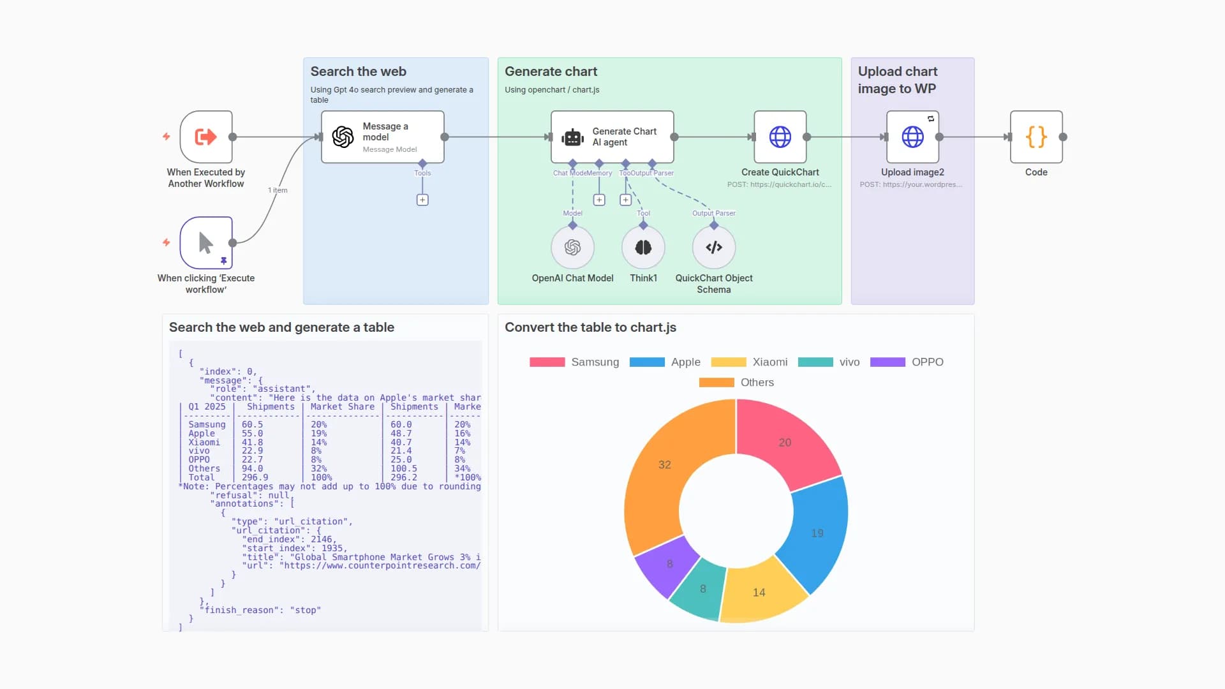Image resolution: width=1225 pixels, height=689 pixels.
Task: Select the Create QuickChart HTTP node
Action: coord(780,137)
